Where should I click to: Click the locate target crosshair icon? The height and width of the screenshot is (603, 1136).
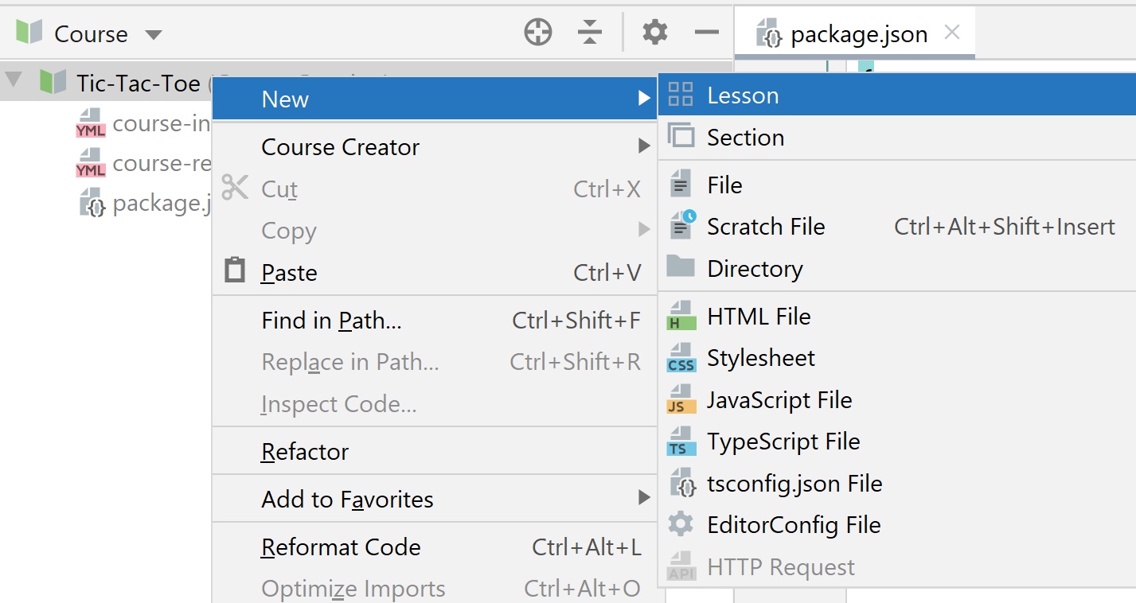(538, 33)
